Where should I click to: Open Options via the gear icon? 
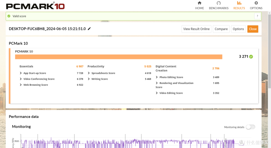256,3
